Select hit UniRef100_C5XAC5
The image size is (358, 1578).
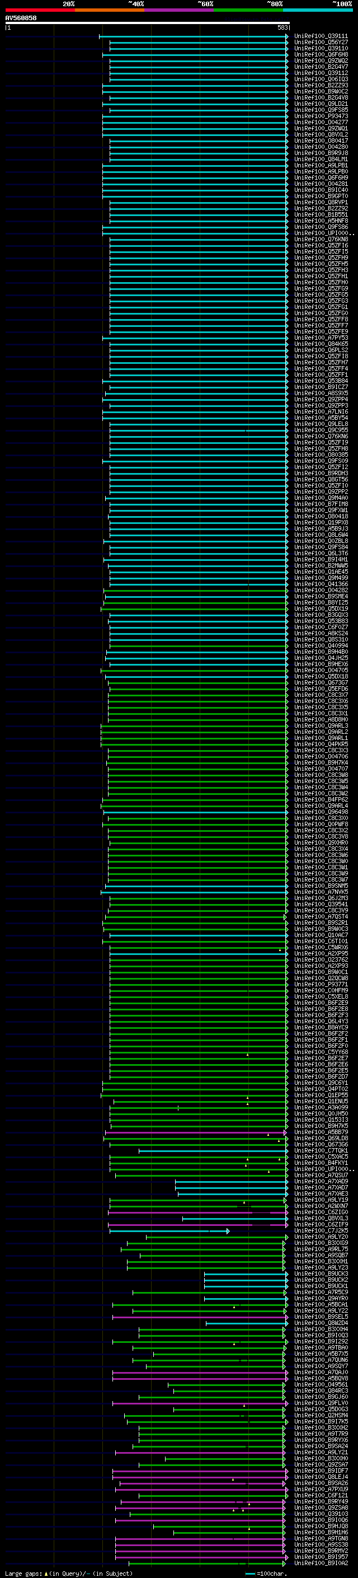(x=321, y=1156)
